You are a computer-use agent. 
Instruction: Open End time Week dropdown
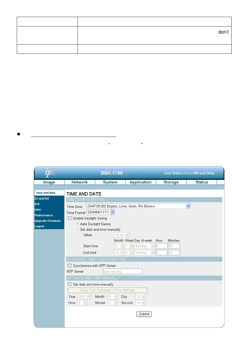(129, 252)
